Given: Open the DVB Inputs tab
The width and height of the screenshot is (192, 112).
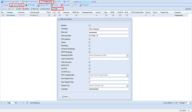Looking at the screenshot, I should click(30, 5).
